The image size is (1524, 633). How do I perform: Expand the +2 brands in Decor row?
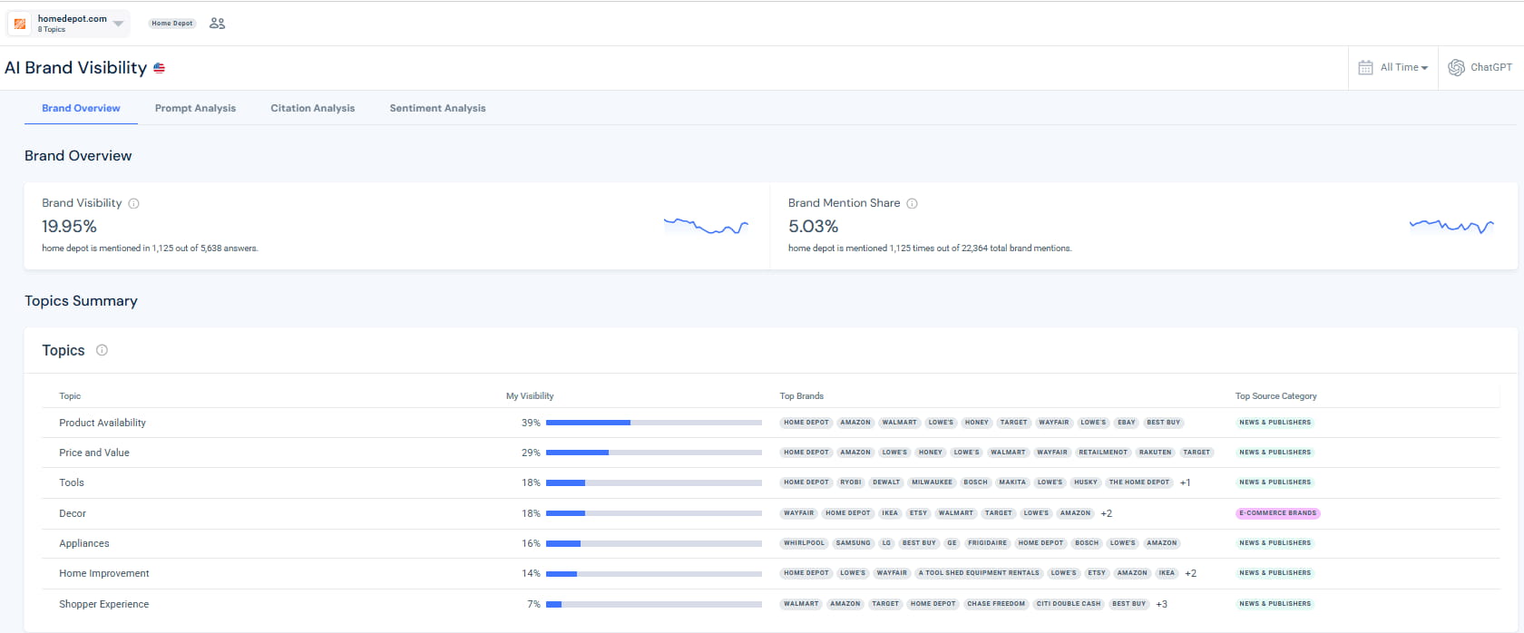pyautogui.click(x=1106, y=513)
